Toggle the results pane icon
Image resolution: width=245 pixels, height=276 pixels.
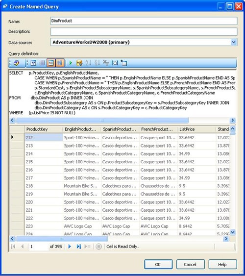pos(60,63)
